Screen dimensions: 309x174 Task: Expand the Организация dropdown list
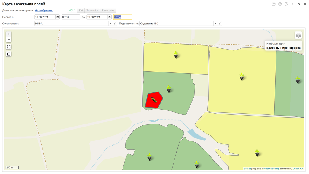[x=111, y=24]
